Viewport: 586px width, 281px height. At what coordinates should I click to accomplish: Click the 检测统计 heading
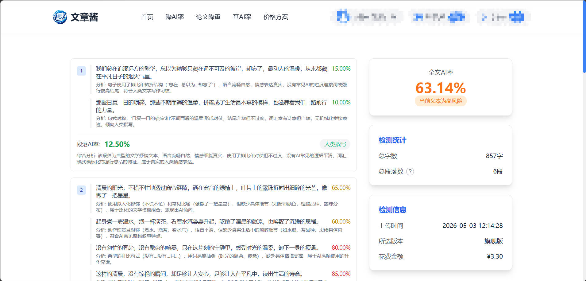[392, 140]
